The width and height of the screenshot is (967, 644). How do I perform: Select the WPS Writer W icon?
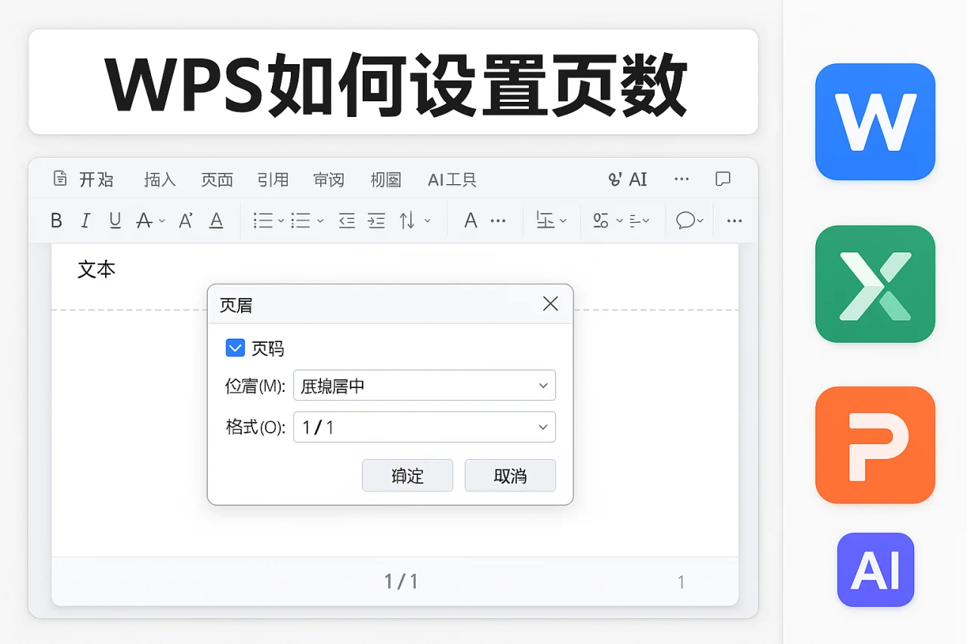pos(875,123)
